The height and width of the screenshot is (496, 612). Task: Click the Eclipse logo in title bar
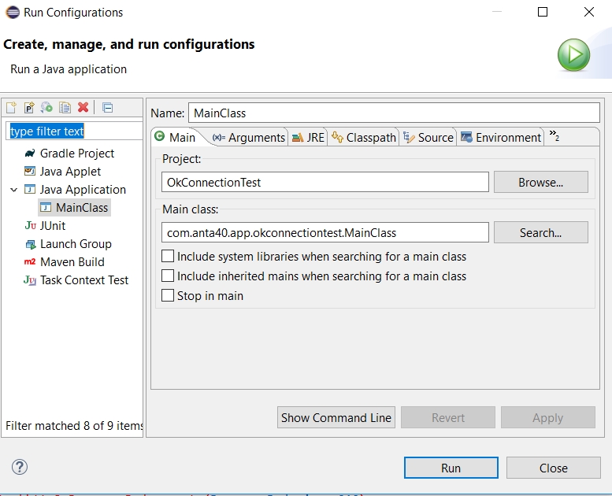pyautogui.click(x=13, y=12)
